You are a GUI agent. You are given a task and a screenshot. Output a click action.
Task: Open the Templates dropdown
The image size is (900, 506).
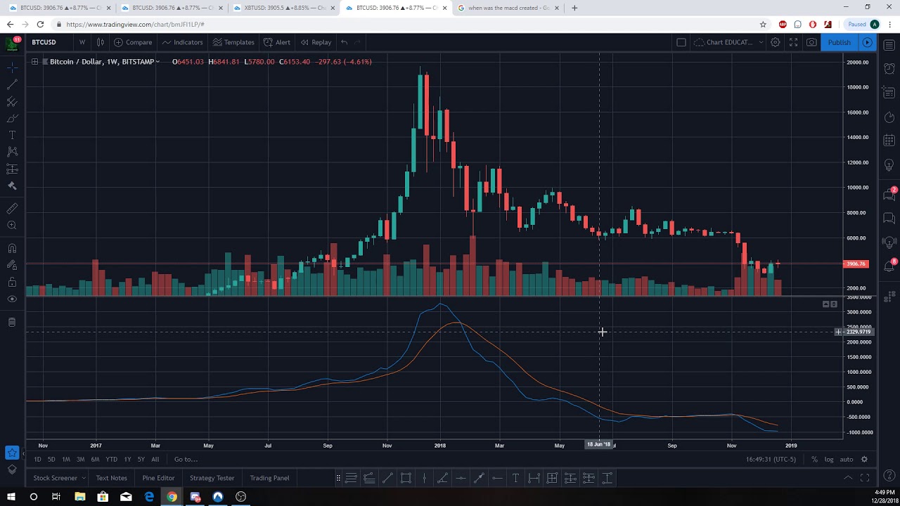pyautogui.click(x=233, y=42)
